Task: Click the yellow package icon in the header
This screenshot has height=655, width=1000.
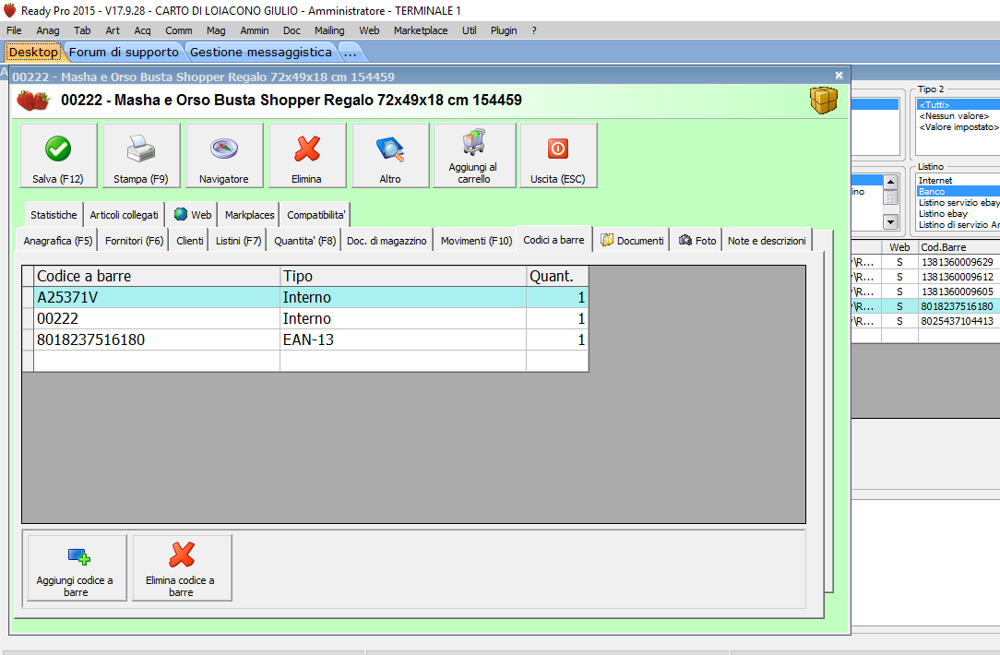Action: [x=824, y=101]
